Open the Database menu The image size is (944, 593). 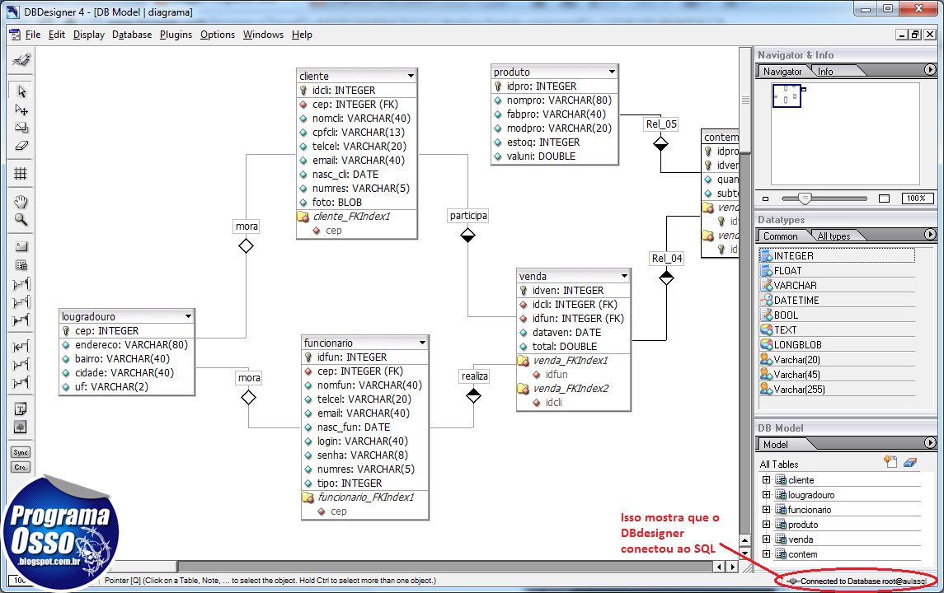pyautogui.click(x=132, y=35)
